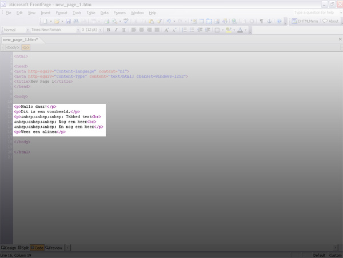This screenshot has height=258, width=343.
Task: Expand the Undo history dropdown arrow
Action: [174, 21]
